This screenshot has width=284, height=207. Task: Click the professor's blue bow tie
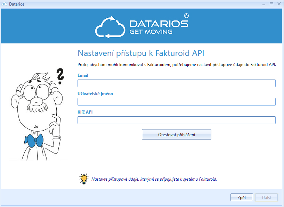coord(34,140)
